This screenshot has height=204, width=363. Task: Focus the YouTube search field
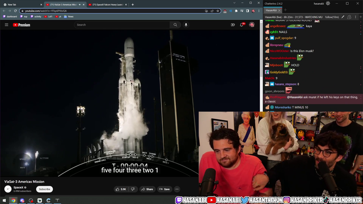click(122, 25)
